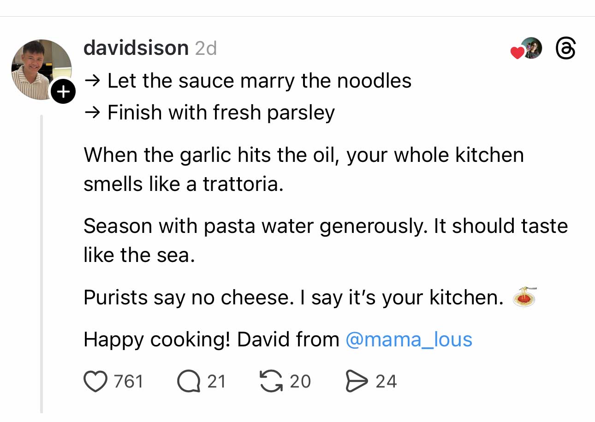
Task: Click the spaghetti emoji in the post
Action: tap(525, 297)
